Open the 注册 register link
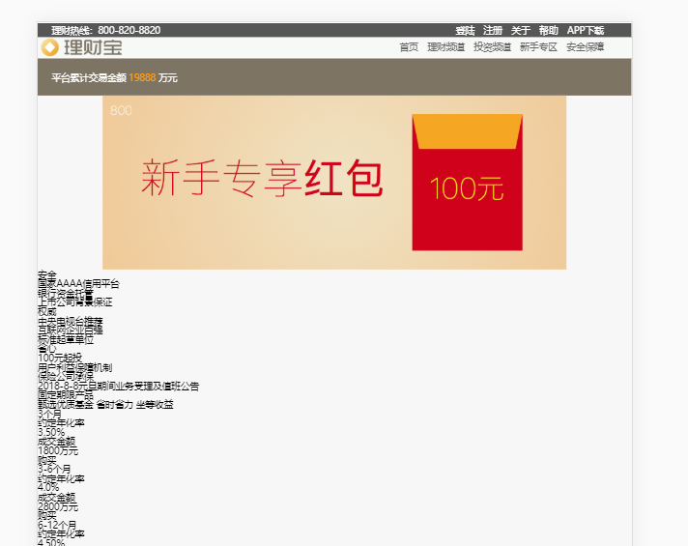The height and width of the screenshot is (546, 688). [493, 30]
